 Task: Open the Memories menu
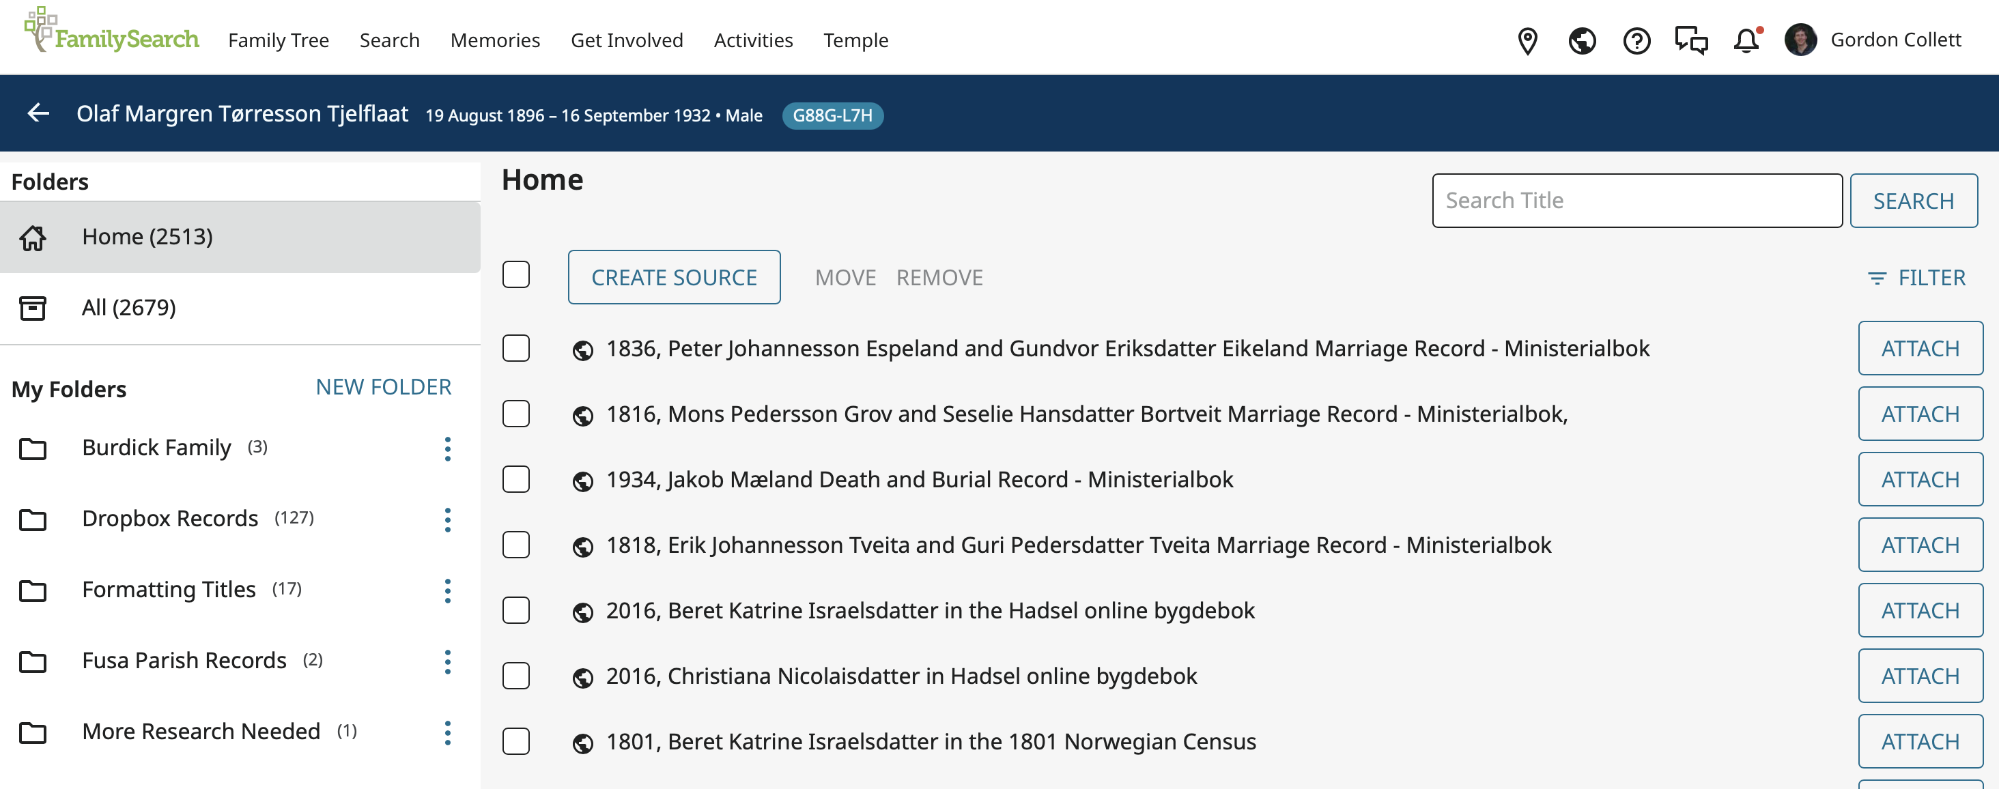[495, 40]
